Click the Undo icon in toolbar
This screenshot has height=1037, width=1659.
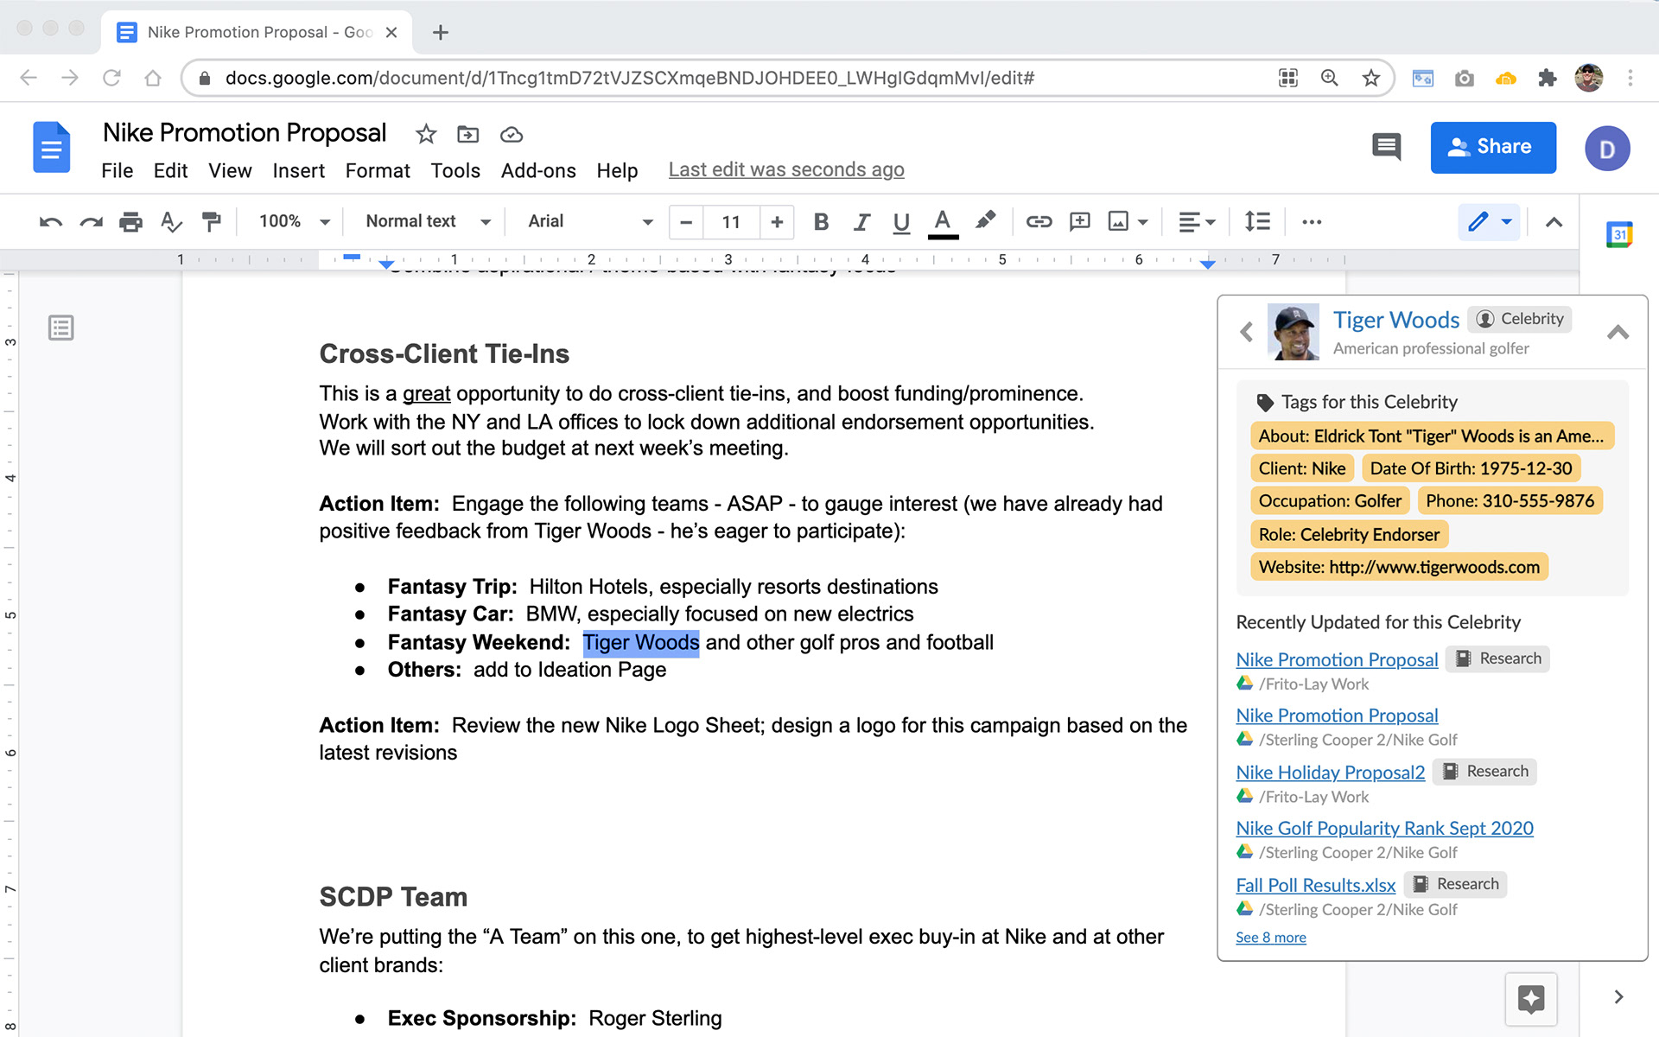(x=51, y=222)
